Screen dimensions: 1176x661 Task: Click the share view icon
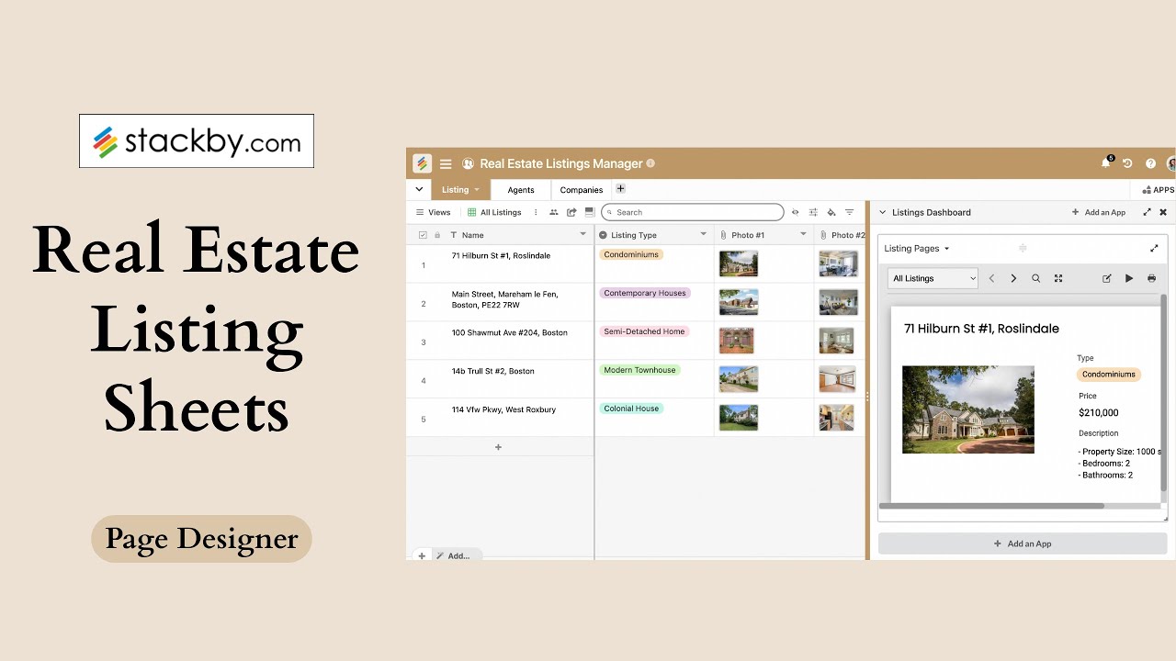(571, 212)
